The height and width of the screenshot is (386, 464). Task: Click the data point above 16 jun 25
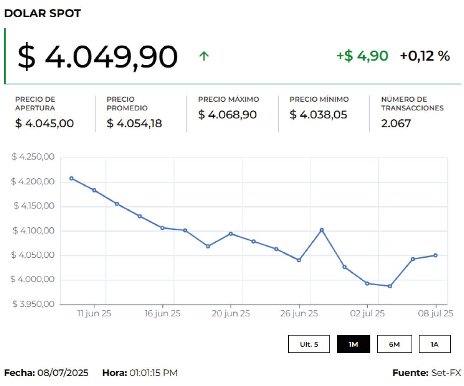pyautogui.click(x=162, y=228)
